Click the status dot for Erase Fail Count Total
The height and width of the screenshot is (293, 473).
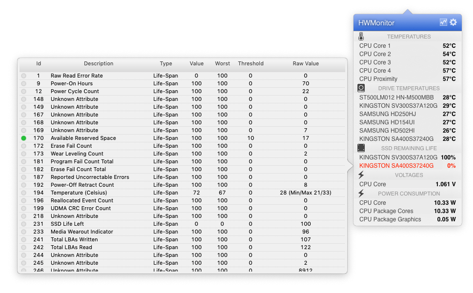tap(23, 169)
